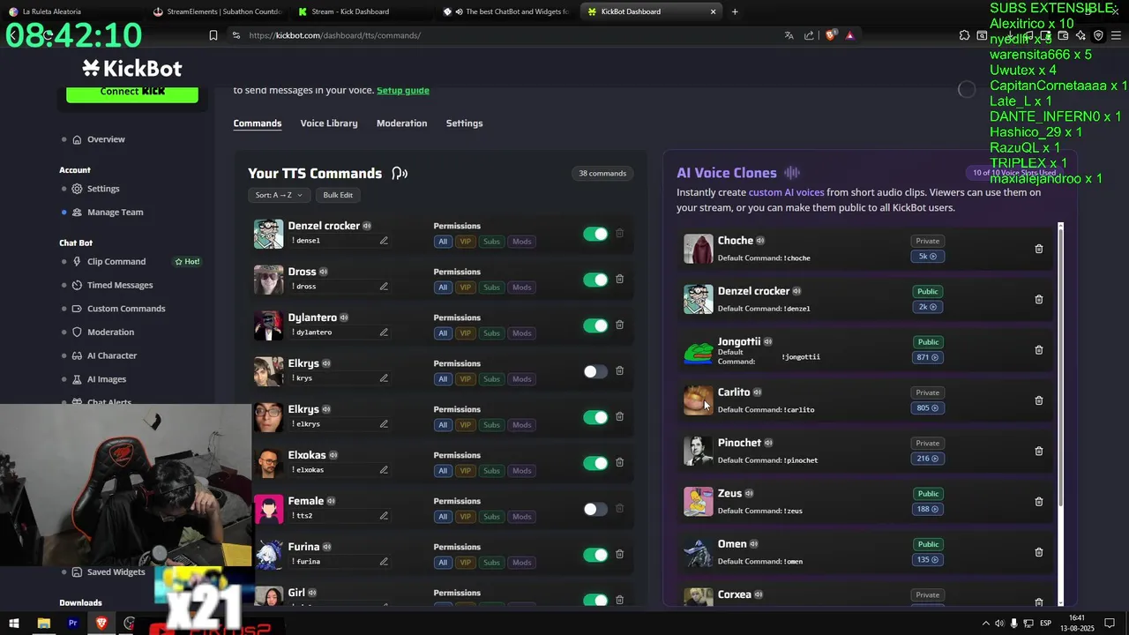Delete the Zeus voice clone
The width and height of the screenshot is (1129, 635).
pyautogui.click(x=1038, y=502)
